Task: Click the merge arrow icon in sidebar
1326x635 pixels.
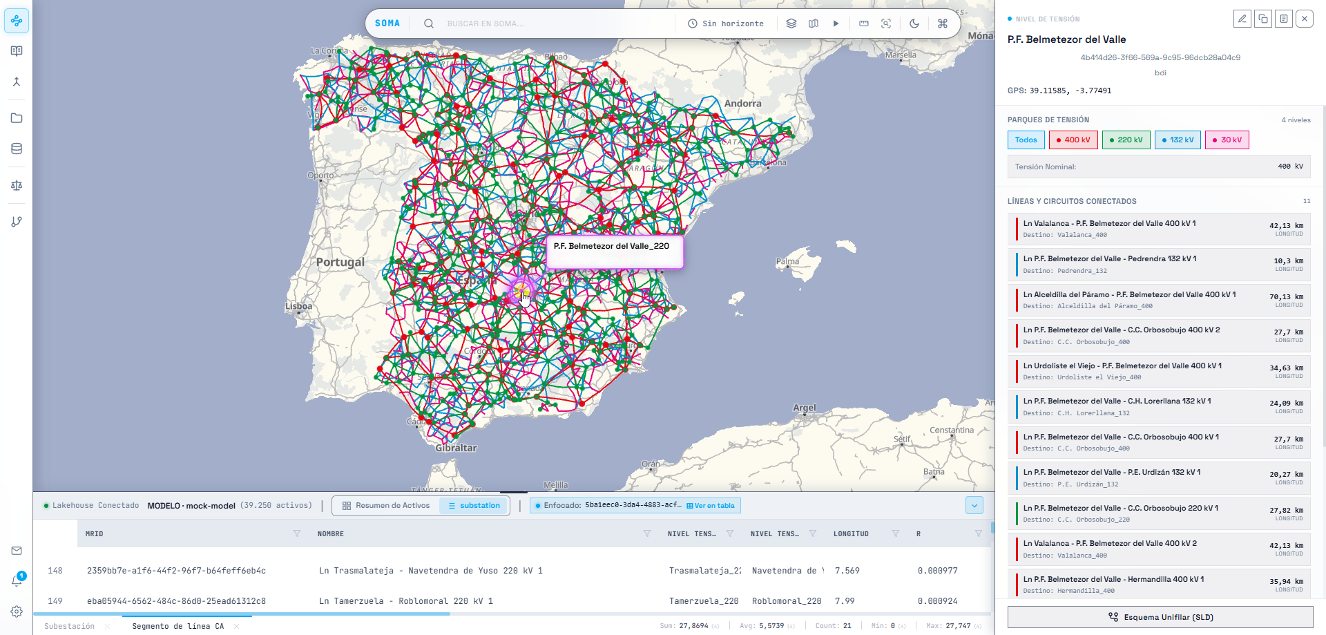Action: [x=17, y=82]
